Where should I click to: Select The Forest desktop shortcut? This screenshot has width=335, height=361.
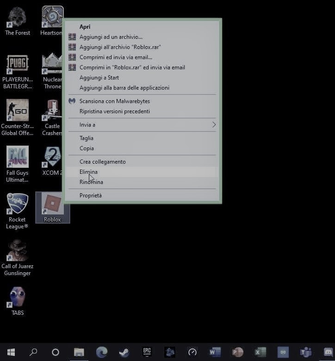click(18, 21)
